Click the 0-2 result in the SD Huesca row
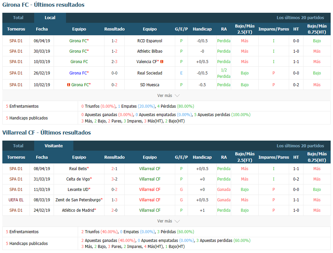Image resolution: width=333 pixels, height=253 pixels. coord(115,85)
